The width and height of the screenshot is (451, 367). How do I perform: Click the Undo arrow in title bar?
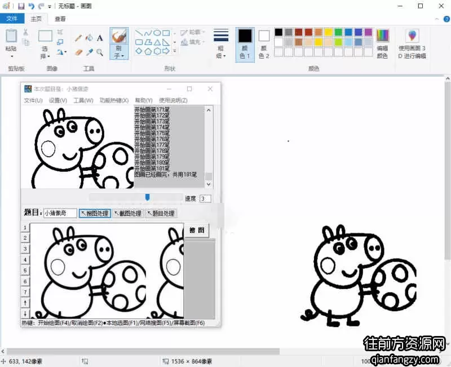click(32, 6)
